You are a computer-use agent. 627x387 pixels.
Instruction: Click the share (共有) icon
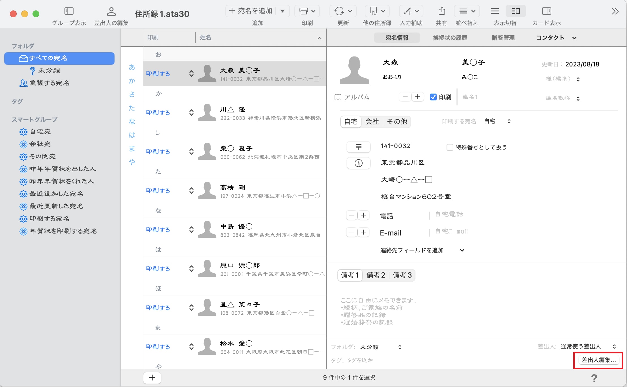pyautogui.click(x=441, y=11)
